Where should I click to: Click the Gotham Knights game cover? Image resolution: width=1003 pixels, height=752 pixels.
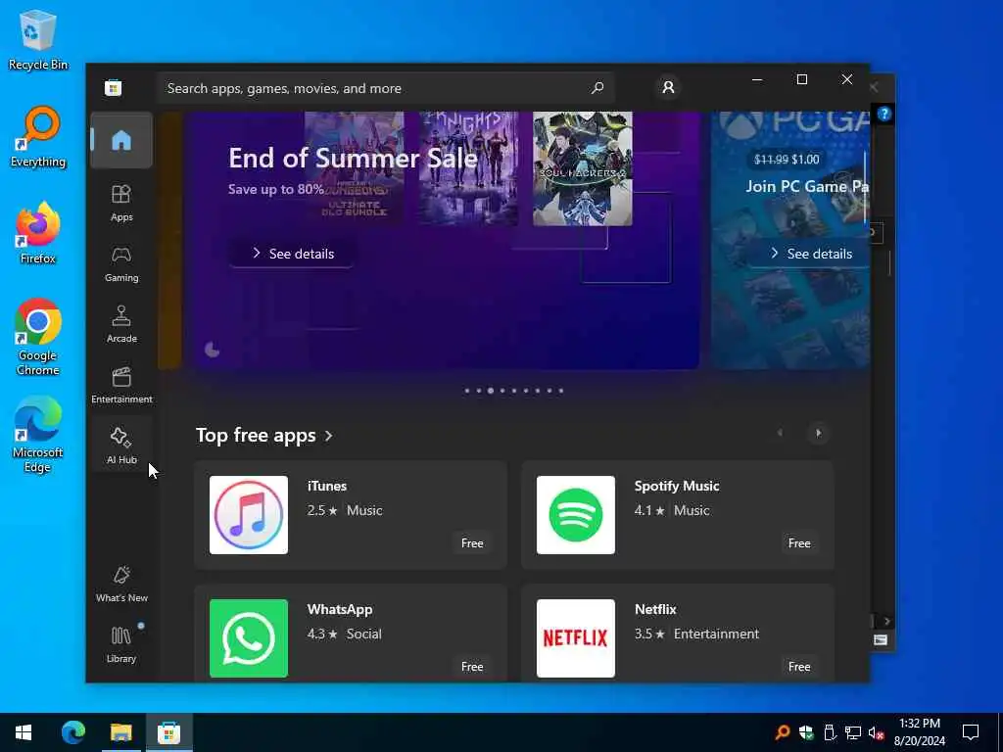(x=468, y=168)
